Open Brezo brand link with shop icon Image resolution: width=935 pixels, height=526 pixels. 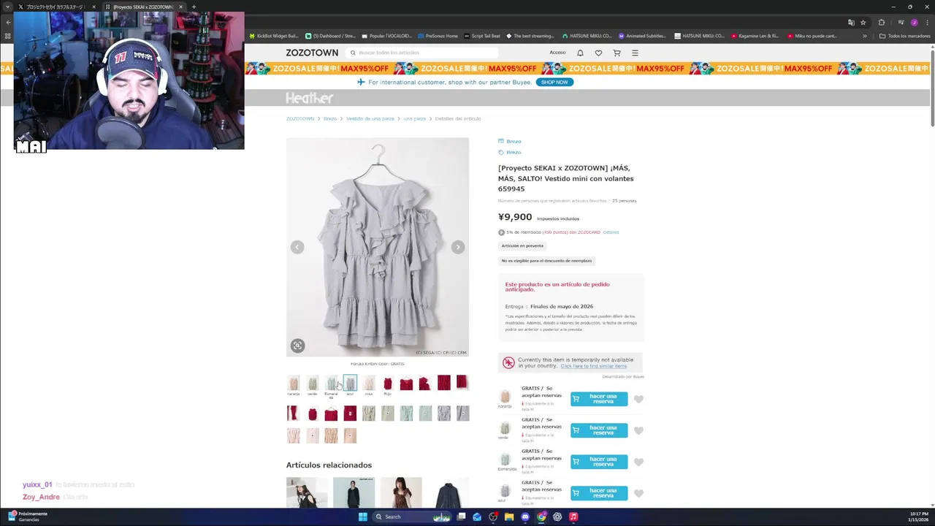tap(509, 141)
